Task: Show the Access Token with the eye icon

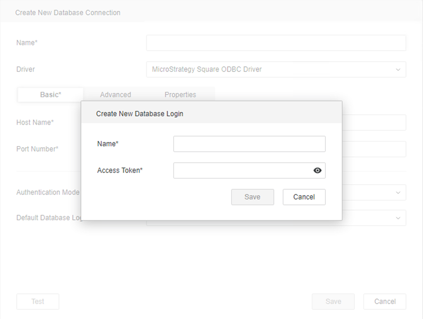Action: pos(317,170)
